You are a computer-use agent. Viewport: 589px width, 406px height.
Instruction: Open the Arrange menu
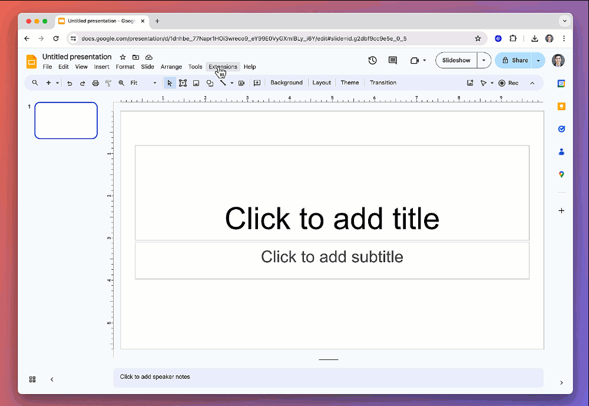pos(171,67)
